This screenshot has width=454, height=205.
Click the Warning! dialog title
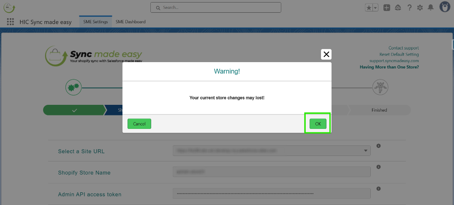click(x=227, y=71)
